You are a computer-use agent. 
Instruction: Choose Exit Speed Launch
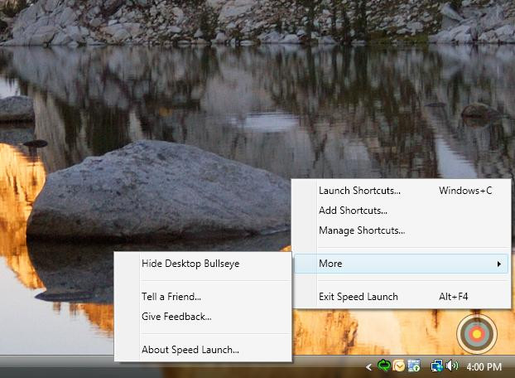click(x=359, y=297)
